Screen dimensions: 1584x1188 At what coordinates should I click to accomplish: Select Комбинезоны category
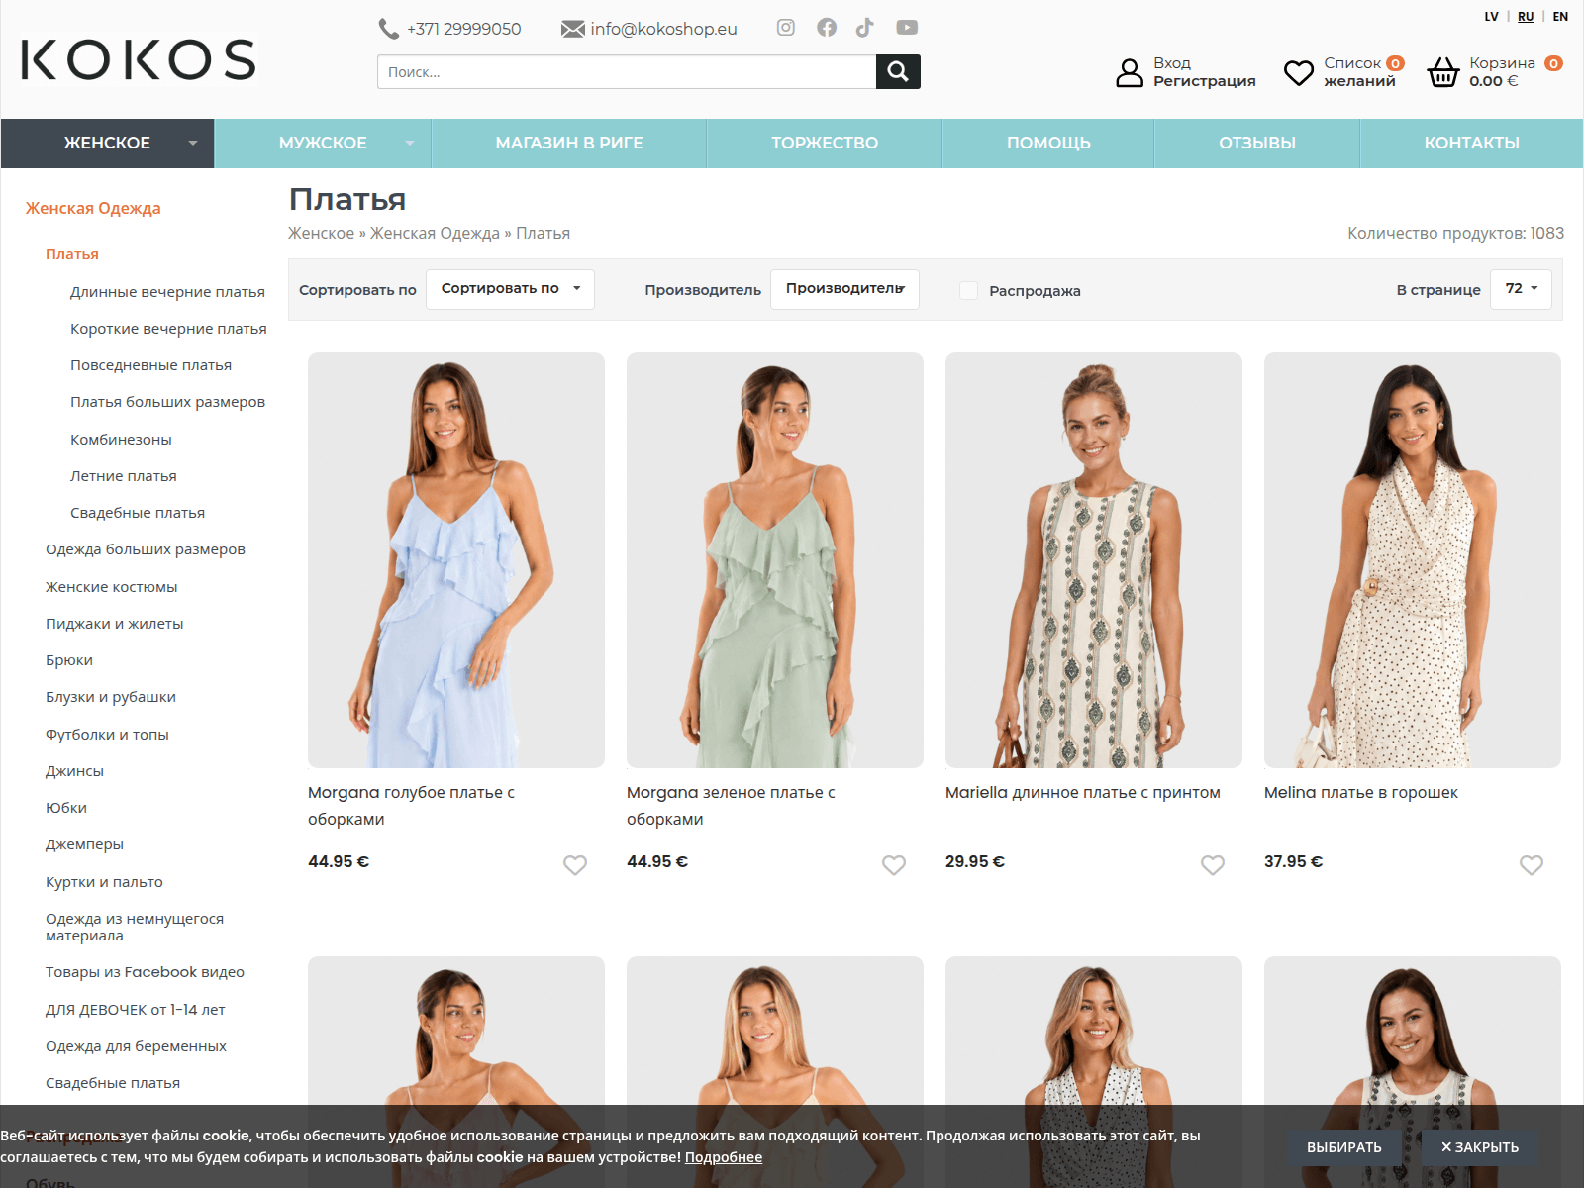point(121,440)
